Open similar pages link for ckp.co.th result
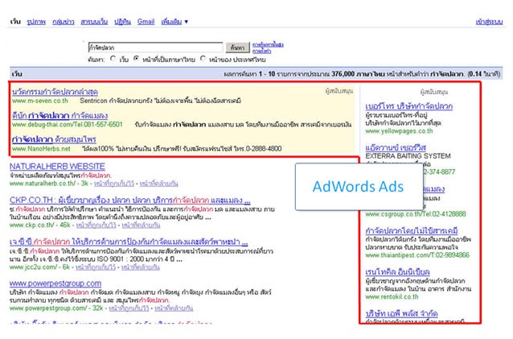Screen dimensions: 513x339 pos(141,225)
